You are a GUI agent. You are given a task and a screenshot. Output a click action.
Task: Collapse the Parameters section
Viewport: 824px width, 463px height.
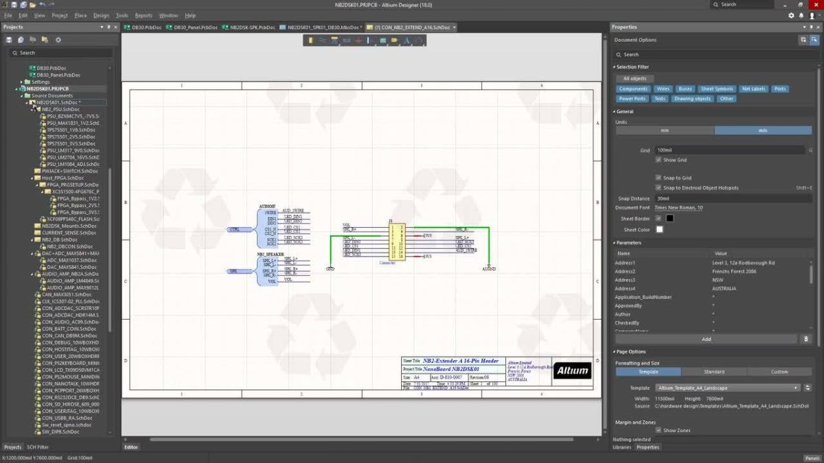tap(614, 243)
